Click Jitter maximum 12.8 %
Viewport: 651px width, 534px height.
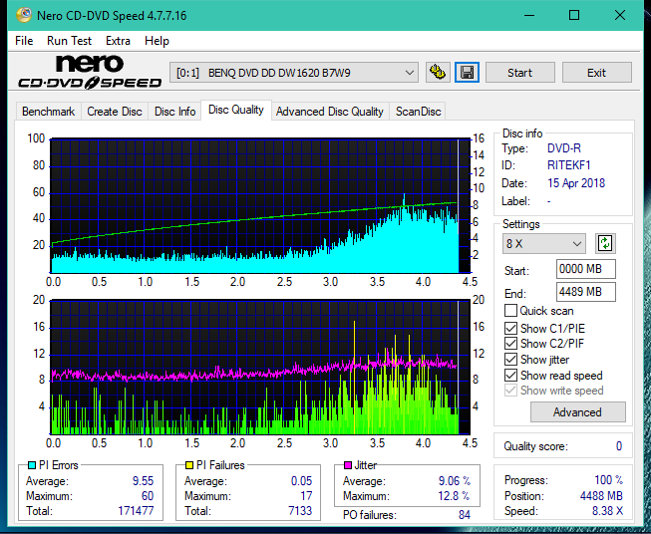point(455,496)
